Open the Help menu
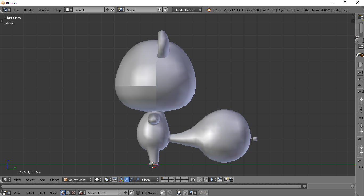 pyautogui.click(x=58, y=10)
